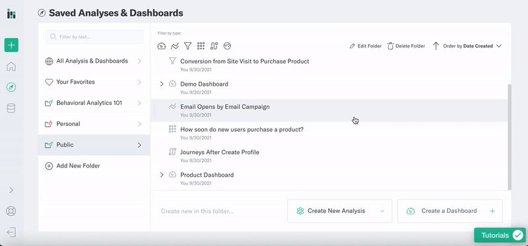Open the compass Explore icon in sidebar

click(x=11, y=88)
